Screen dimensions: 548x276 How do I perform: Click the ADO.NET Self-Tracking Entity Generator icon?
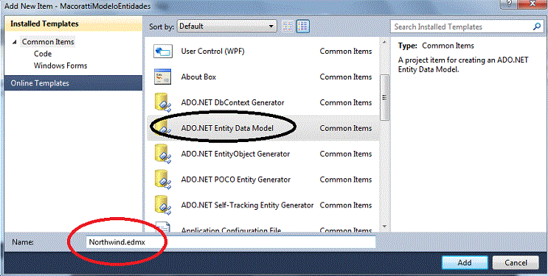pos(163,205)
